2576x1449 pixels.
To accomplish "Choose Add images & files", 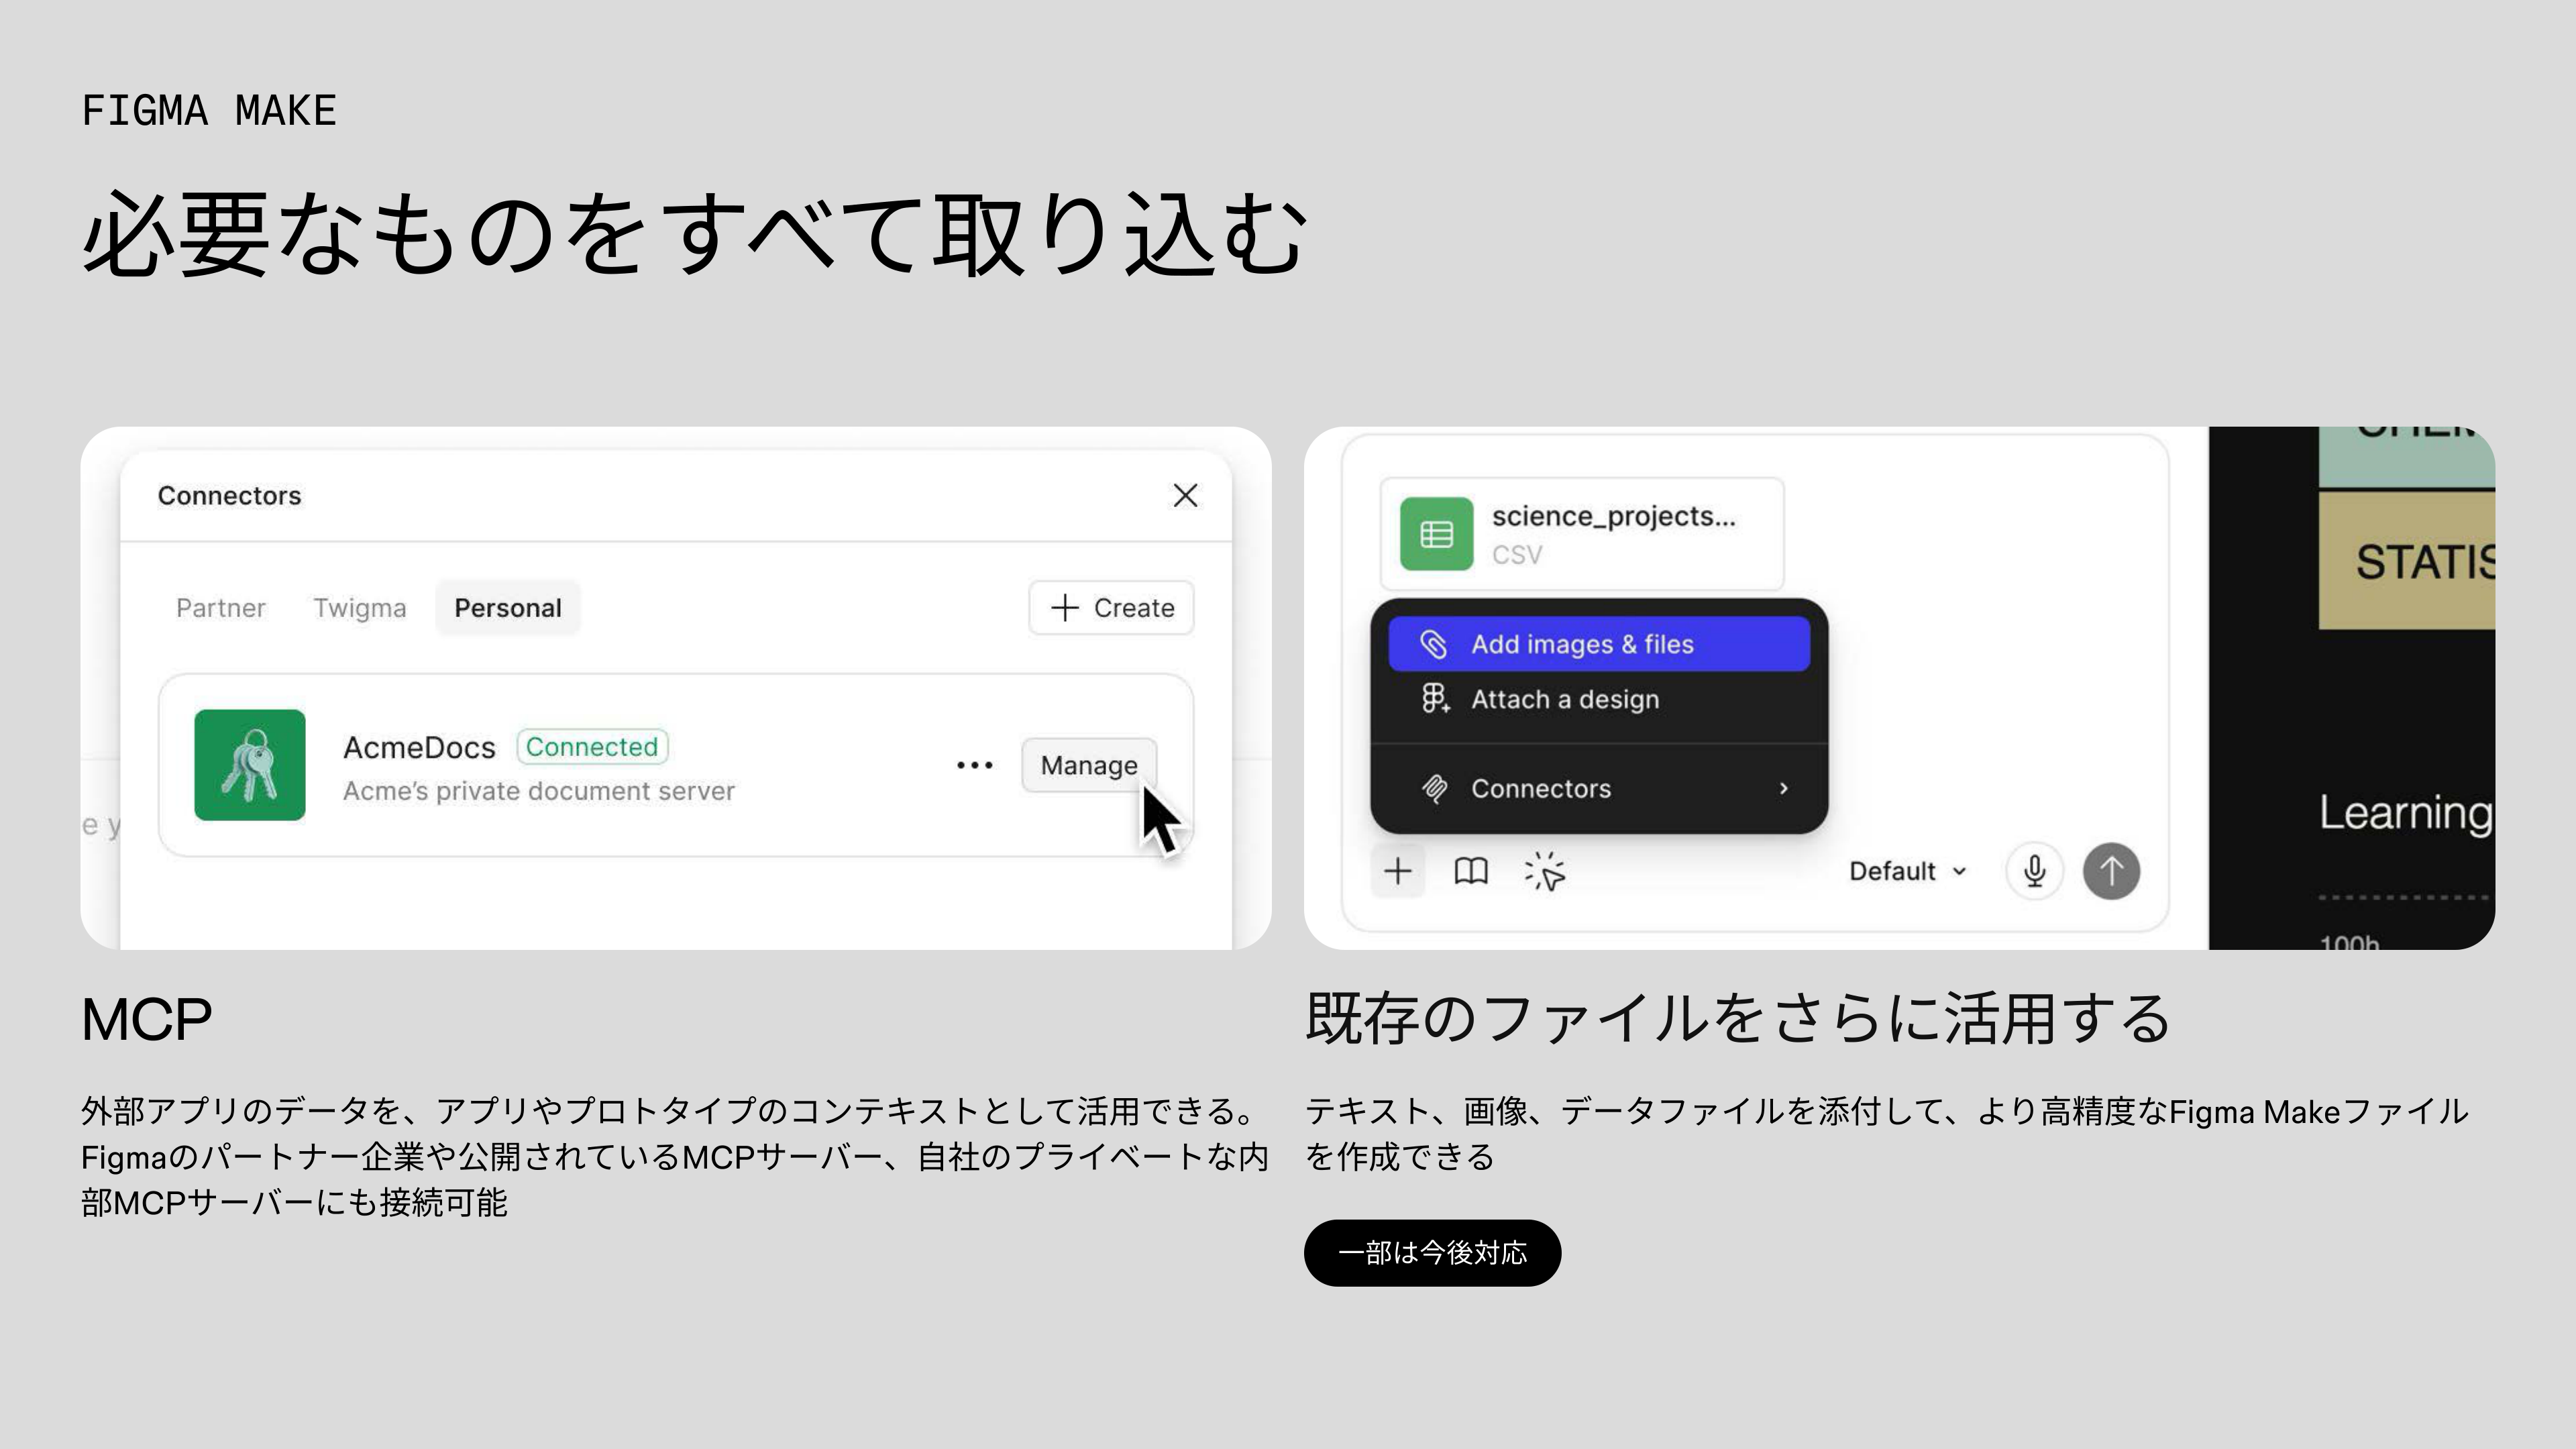I will click(1598, 644).
